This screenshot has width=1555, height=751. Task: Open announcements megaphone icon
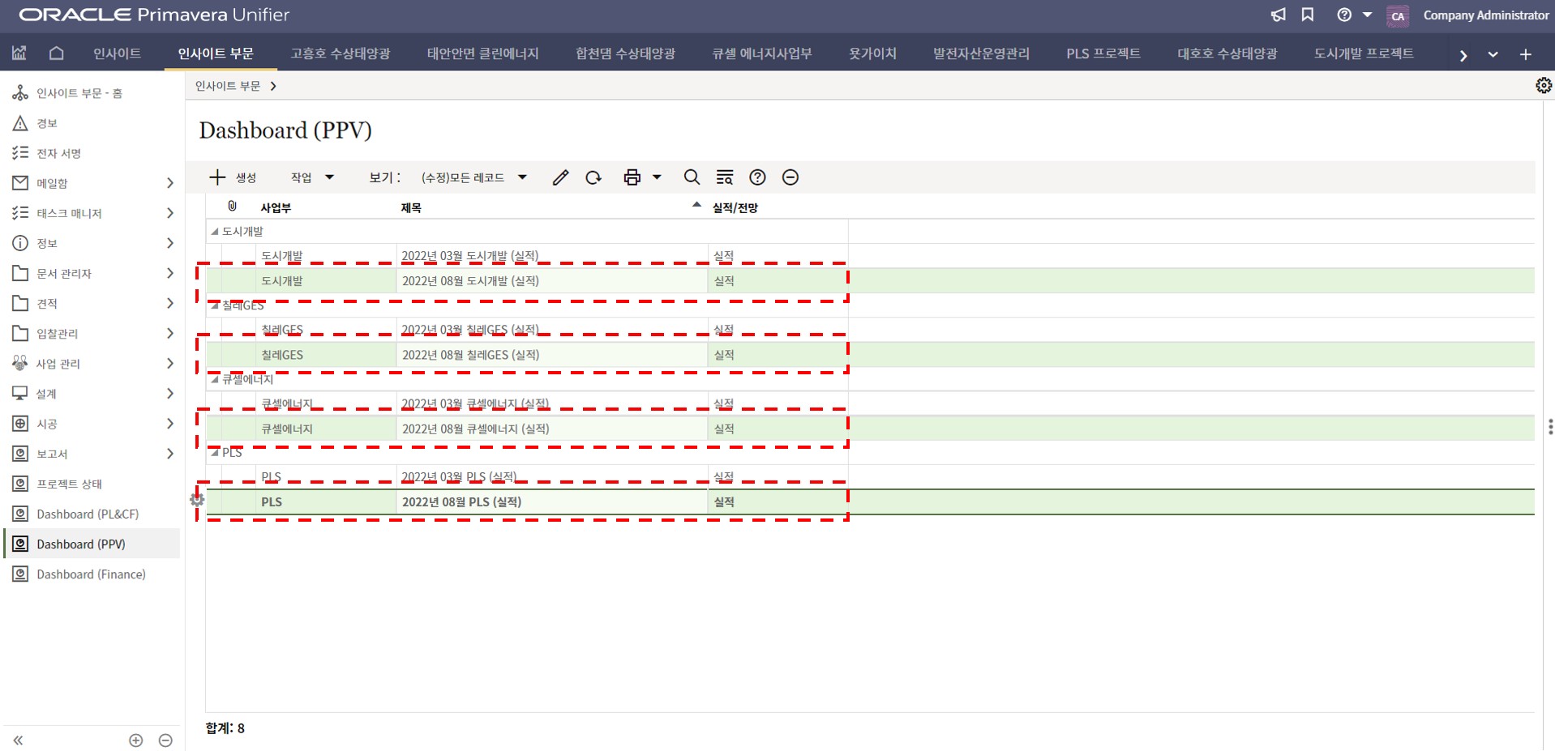point(1278,15)
